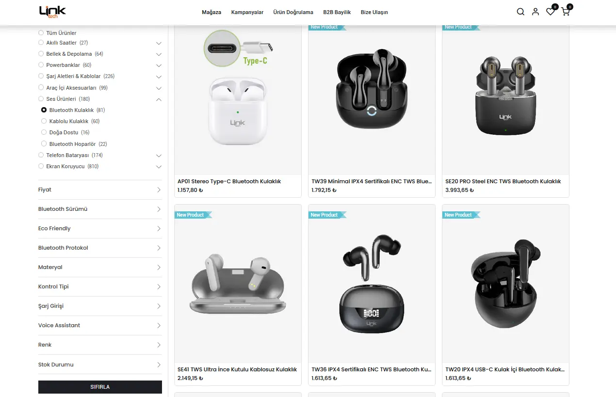Click the SIFIRLA reset button
The width and height of the screenshot is (616, 397).
pos(100,387)
